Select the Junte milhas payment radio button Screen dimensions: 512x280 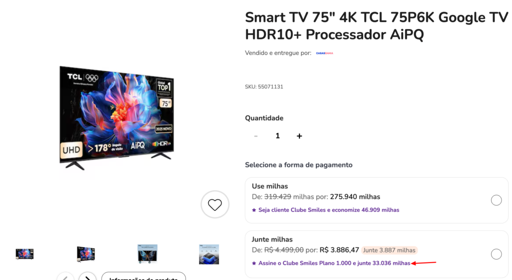(496, 254)
